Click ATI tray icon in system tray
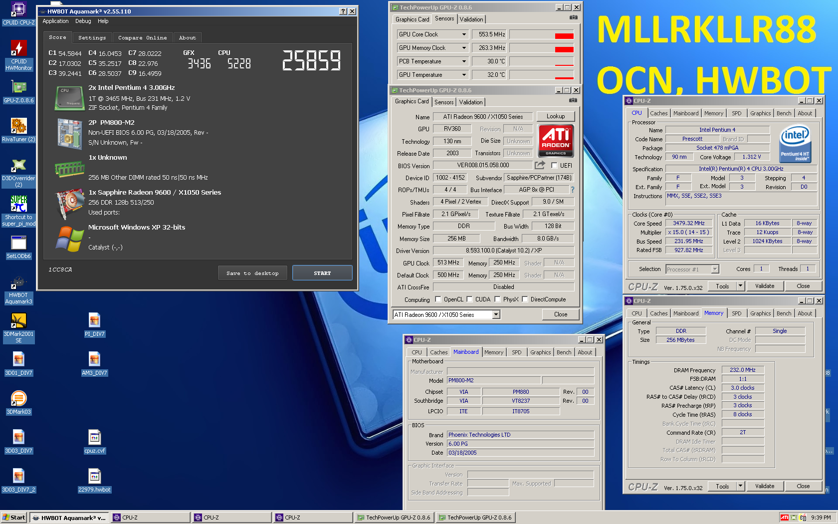 [784, 518]
